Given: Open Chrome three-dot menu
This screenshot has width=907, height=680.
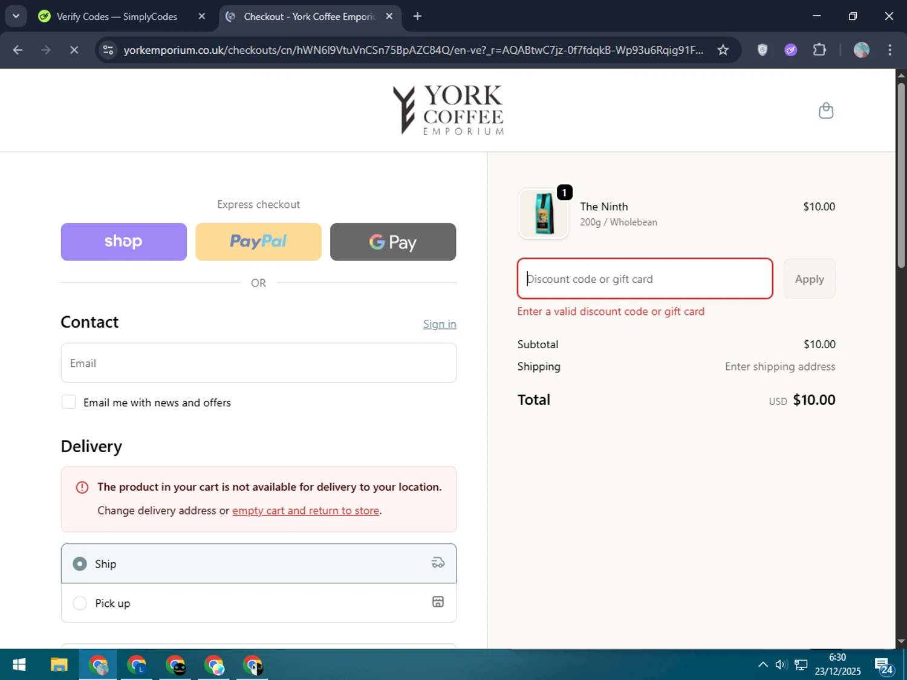Looking at the screenshot, I should point(889,50).
